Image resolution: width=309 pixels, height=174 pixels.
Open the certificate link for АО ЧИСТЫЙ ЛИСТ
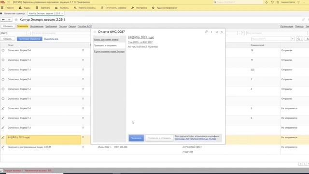point(196,139)
